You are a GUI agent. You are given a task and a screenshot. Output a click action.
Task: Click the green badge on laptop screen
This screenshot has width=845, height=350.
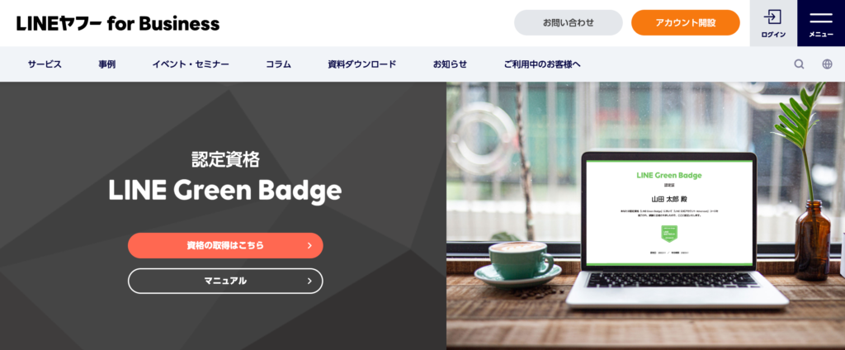(668, 233)
